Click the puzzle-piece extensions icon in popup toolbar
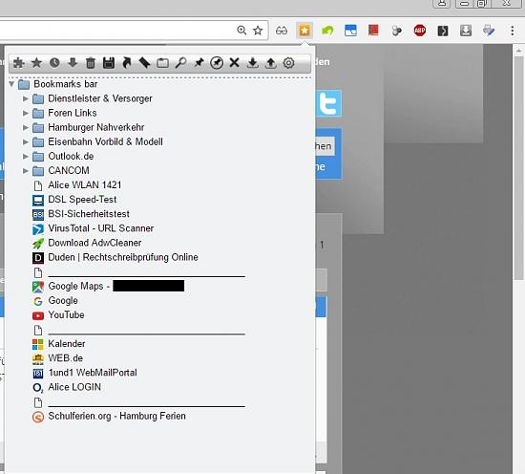The height and width of the screenshot is (474, 525). tap(19, 63)
